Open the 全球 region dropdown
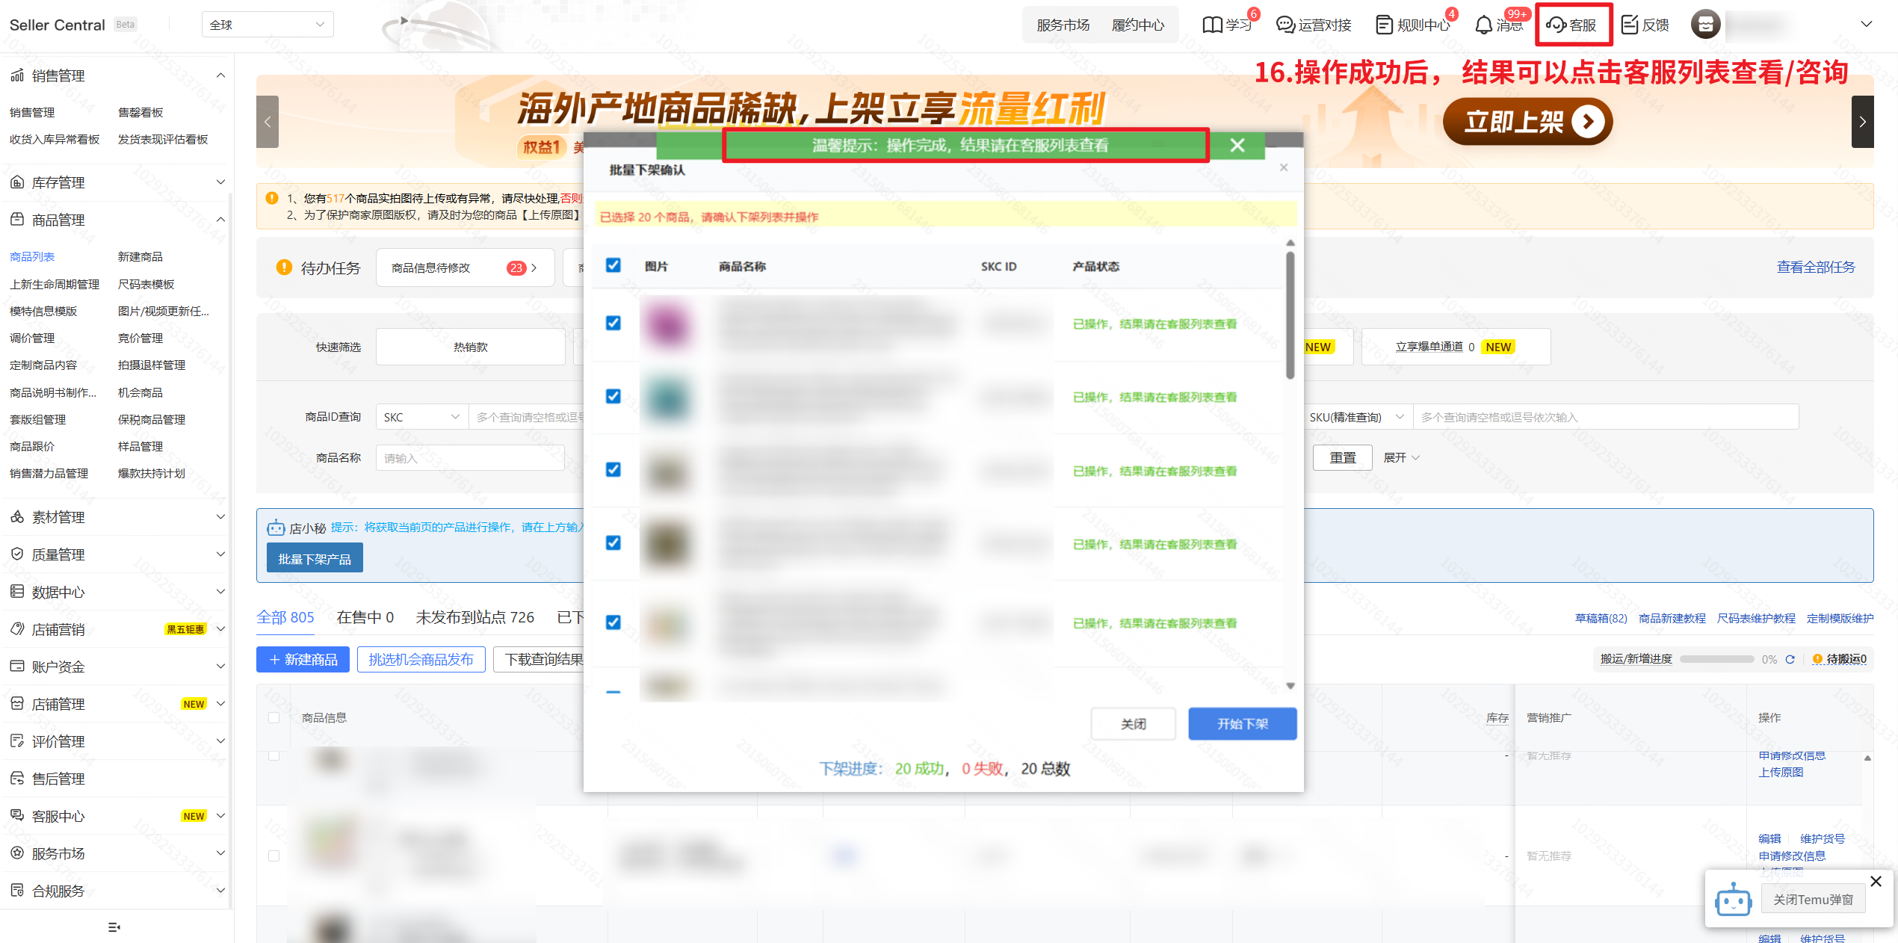This screenshot has height=943, width=1898. (x=268, y=25)
